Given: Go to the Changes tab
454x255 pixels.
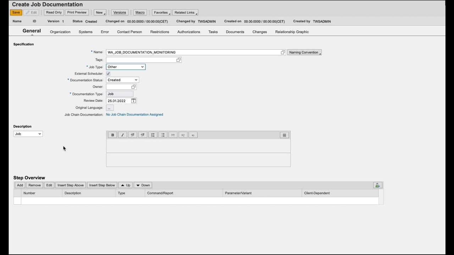Looking at the screenshot, I should pyautogui.click(x=260, y=32).
